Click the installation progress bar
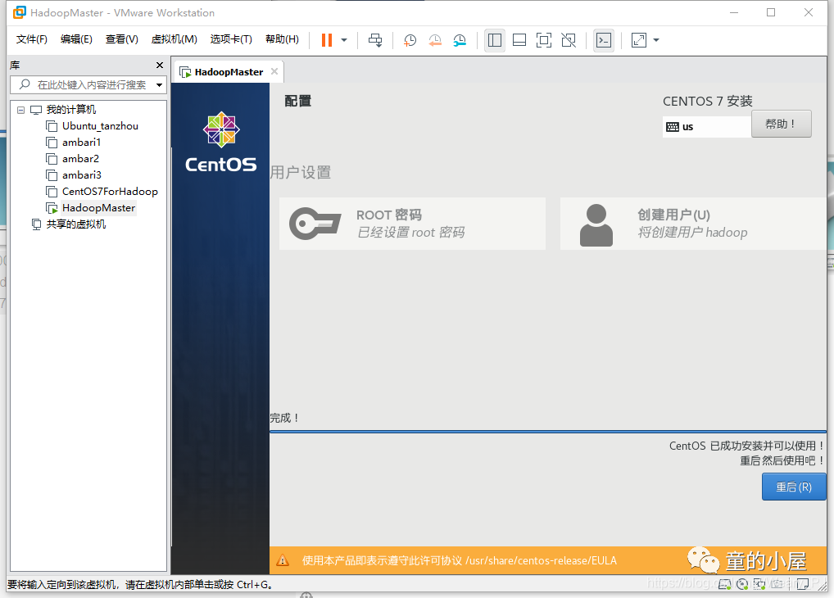 point(548,432)
